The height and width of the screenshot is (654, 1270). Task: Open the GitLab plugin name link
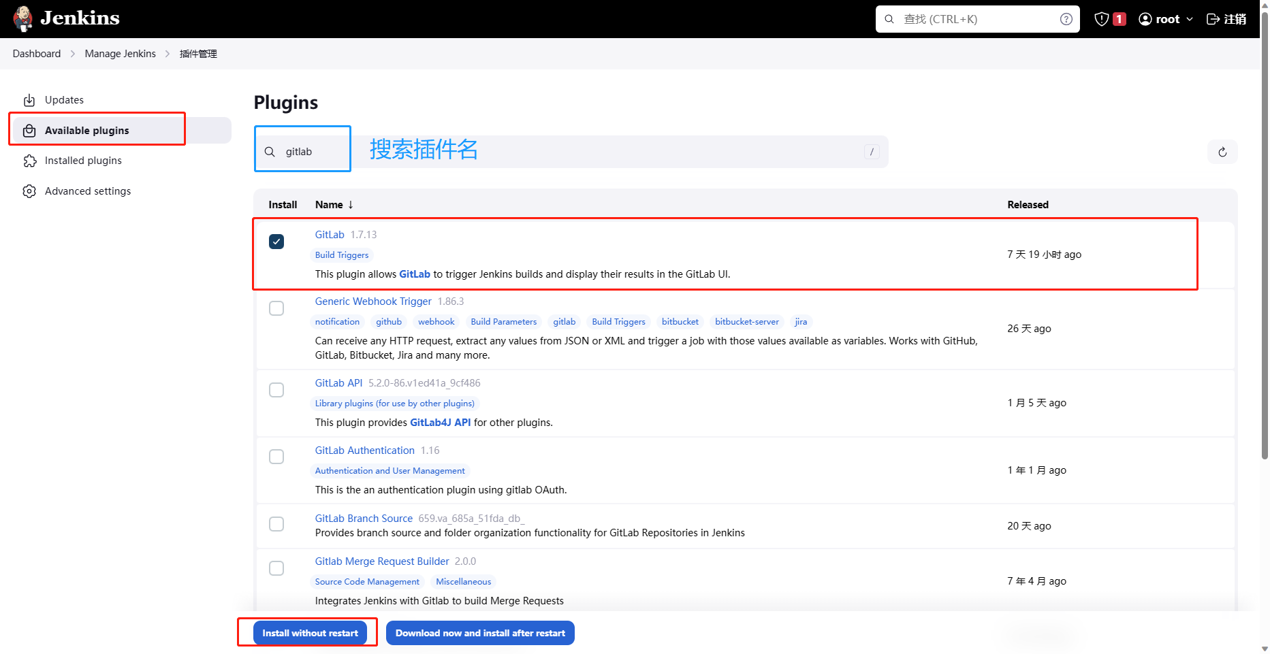[330, 235]
